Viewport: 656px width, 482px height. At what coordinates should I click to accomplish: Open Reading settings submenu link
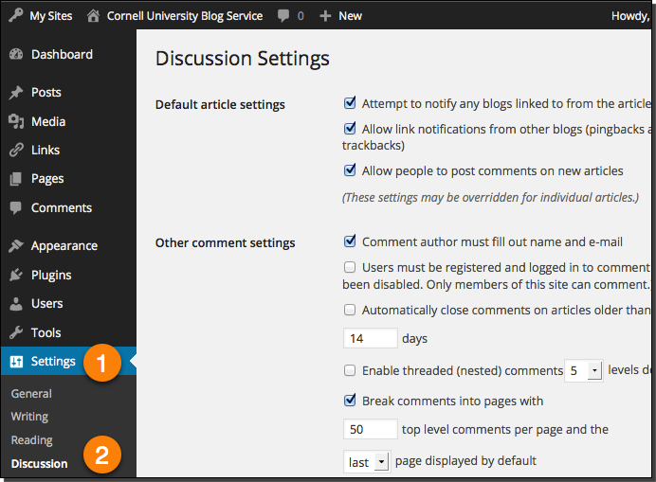[x=32, y=440]
